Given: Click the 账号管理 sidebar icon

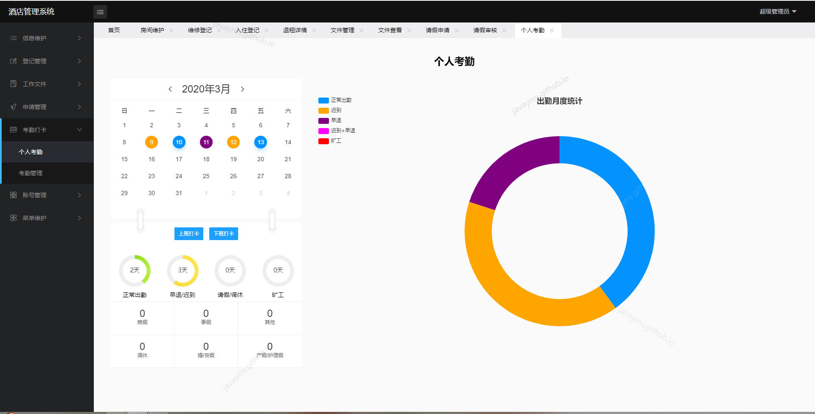Looking at the screenshot, I should (13, 195).
